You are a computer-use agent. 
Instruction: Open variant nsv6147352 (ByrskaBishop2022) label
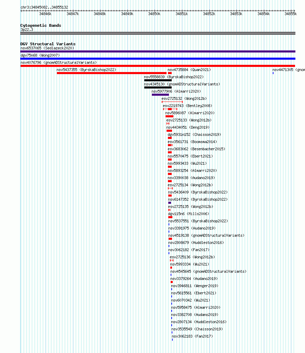(x=198, y=199)
